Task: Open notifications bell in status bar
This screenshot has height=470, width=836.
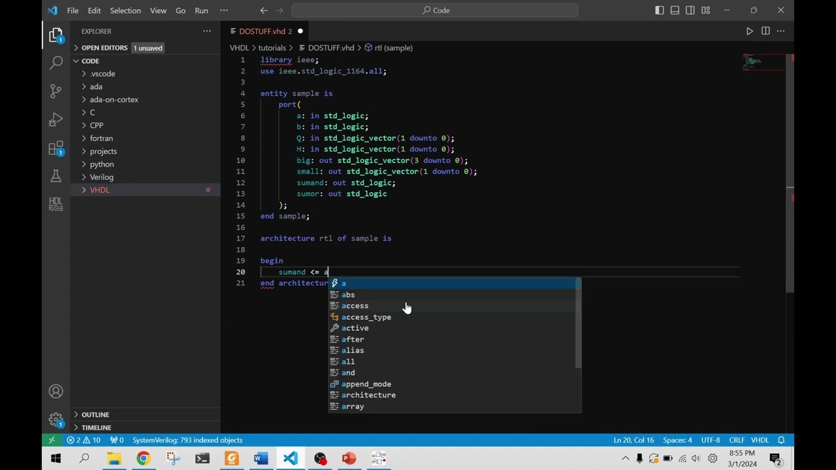Action: click(780, 440)
